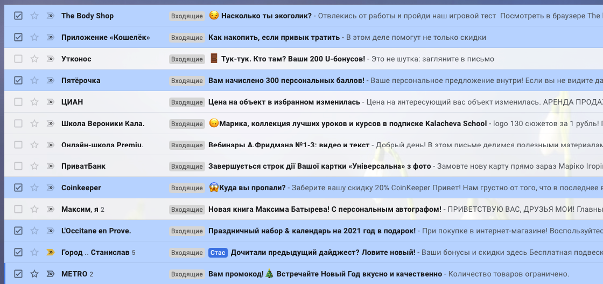Mark The Body Shop email as important
Screen dimensions: 603x284
pyautogui.click(x=51, y=16)
